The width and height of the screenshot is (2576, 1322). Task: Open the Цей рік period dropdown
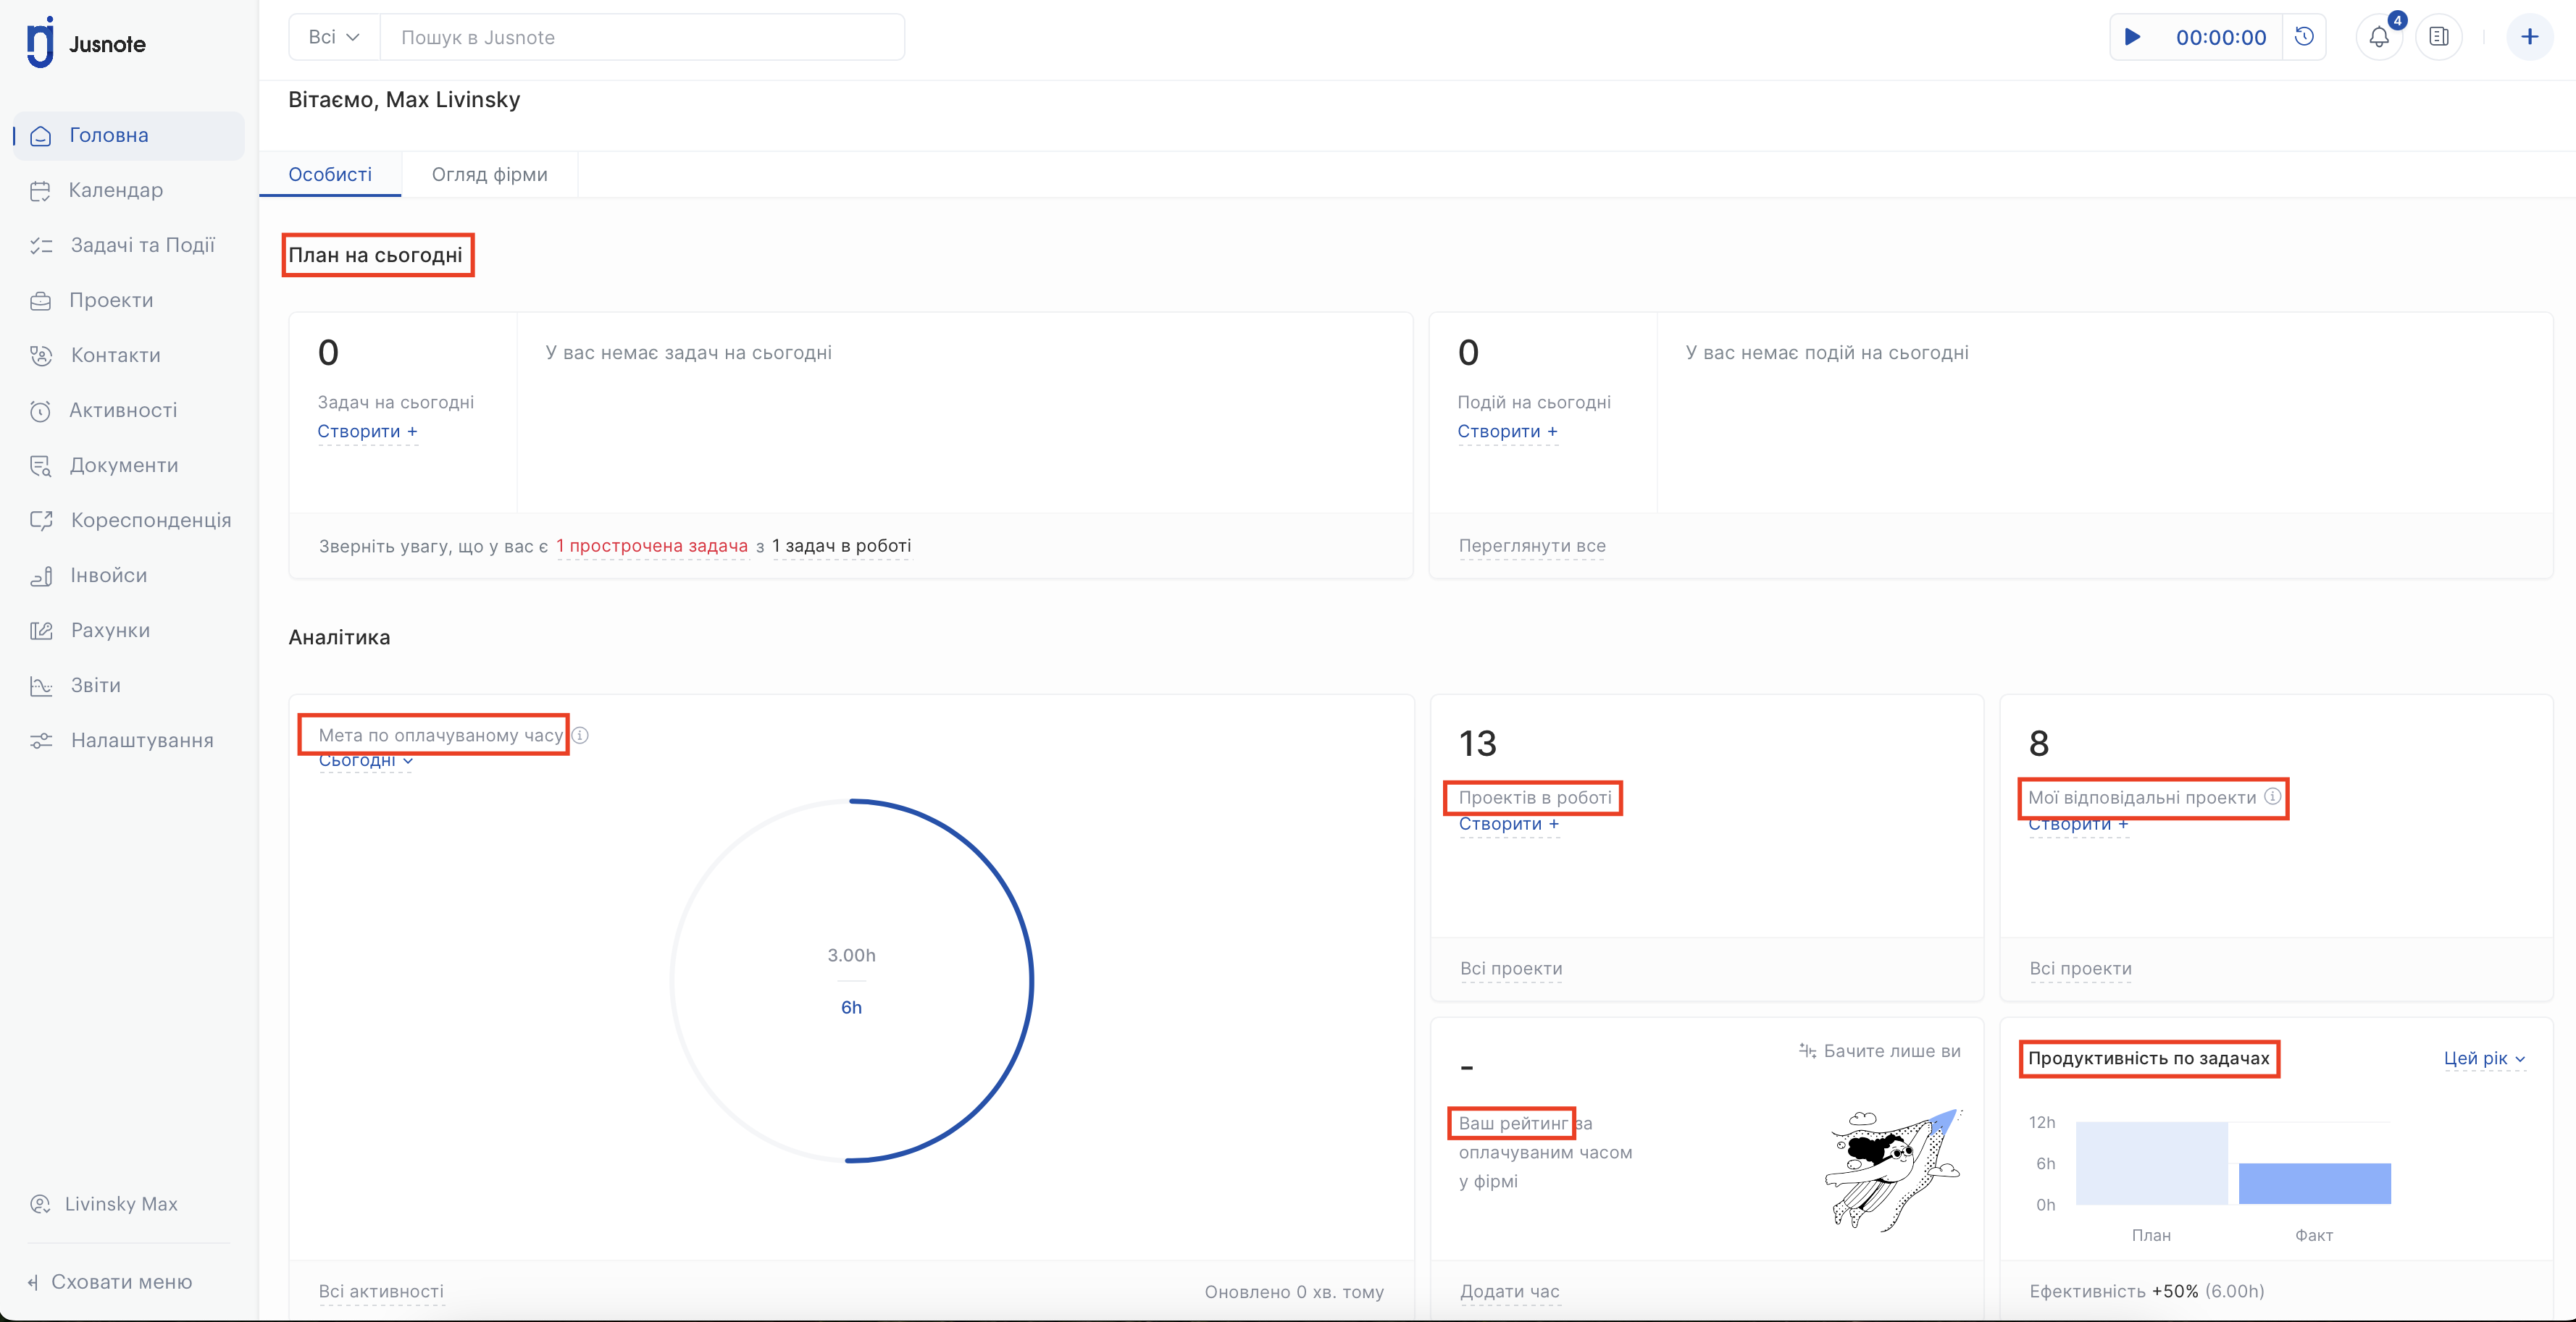pyautogui.click(x=2484, y=1059)
